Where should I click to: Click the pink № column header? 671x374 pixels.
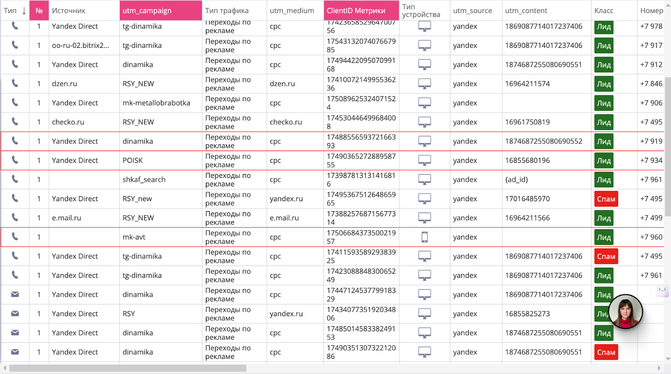click(x=39, y=11)
